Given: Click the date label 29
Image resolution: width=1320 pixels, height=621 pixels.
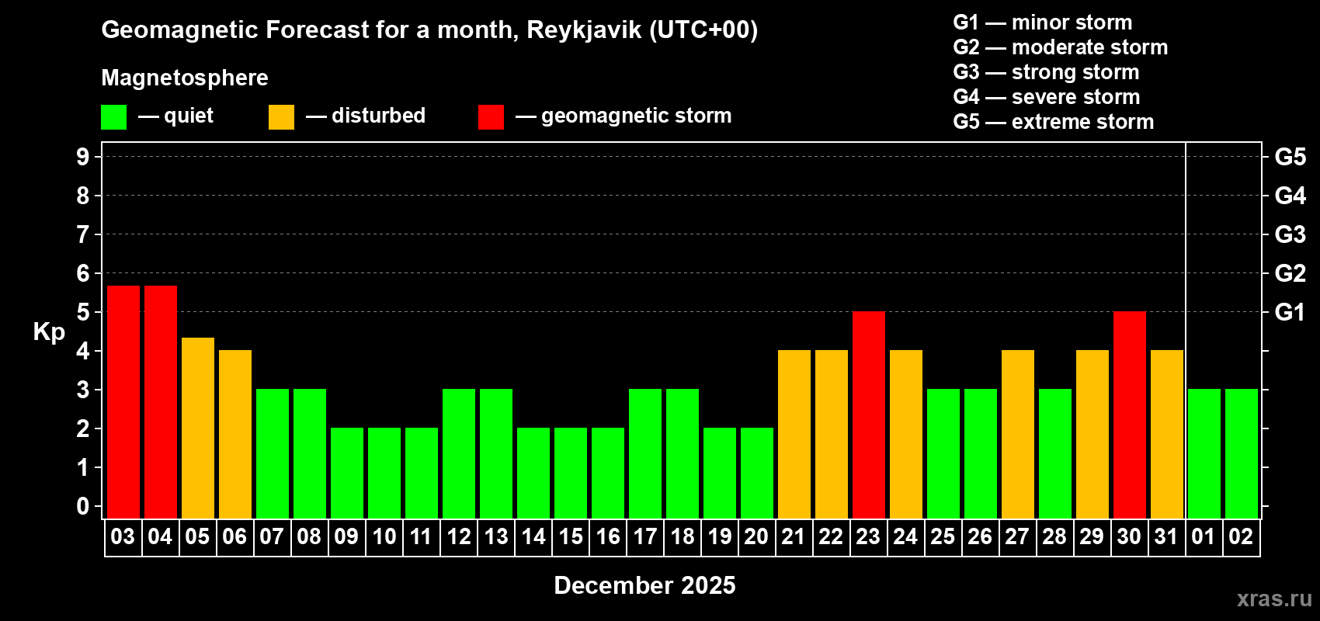Looking at the screenshot, I should click(x=1092, y=536).
